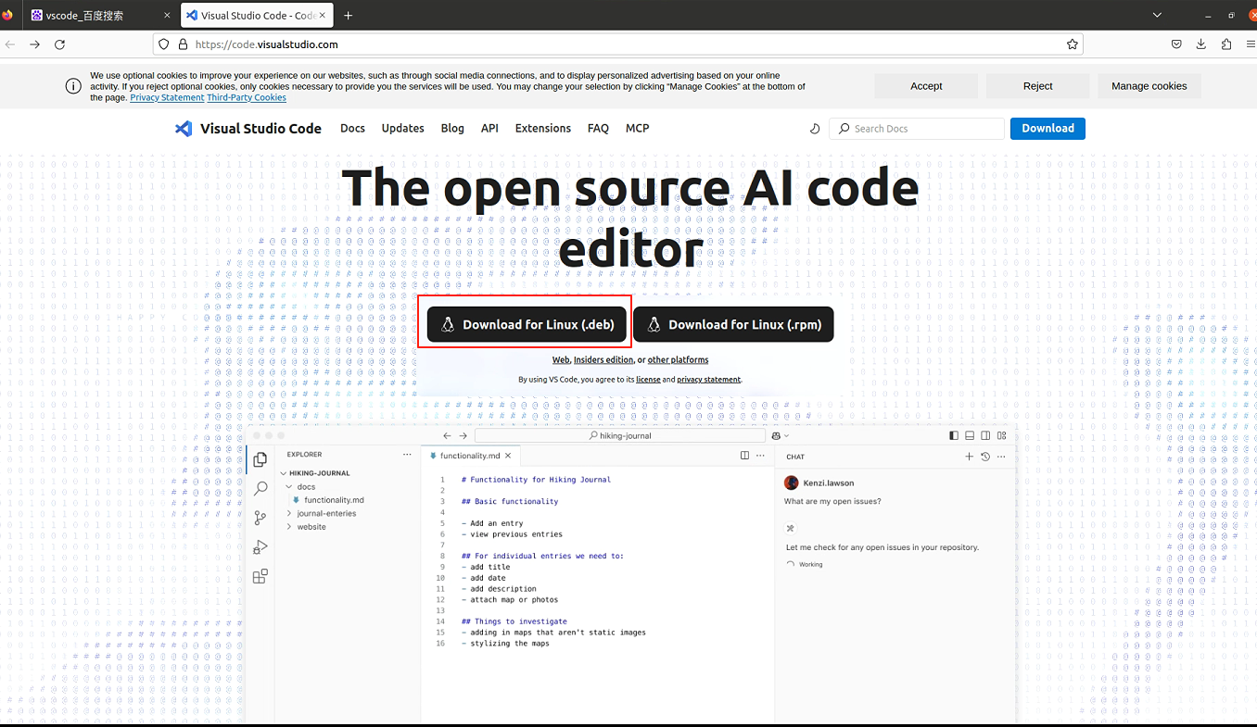Click the Reject cookies button
The width and height of the screenshot is (1257, 727).
pyautogui.click(x=1037, y=86)
